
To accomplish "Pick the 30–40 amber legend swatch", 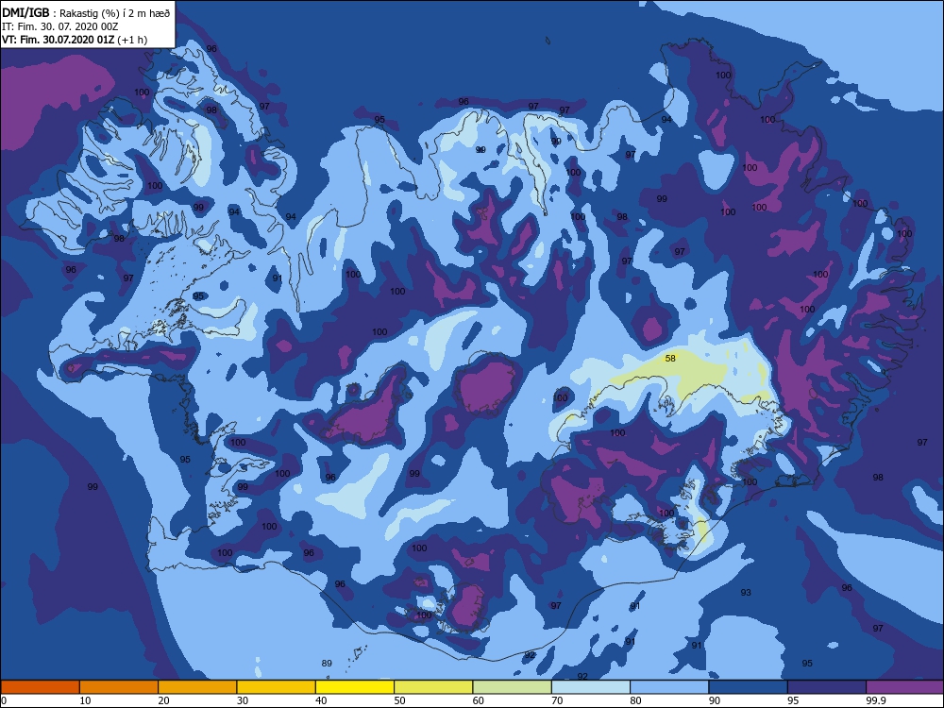I will point(277,687).
